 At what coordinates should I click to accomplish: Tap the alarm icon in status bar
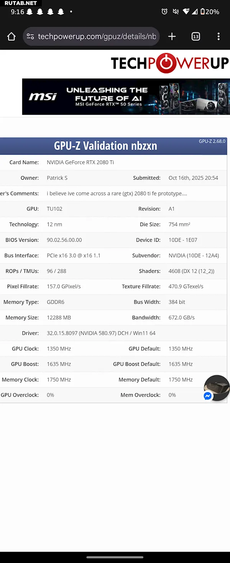tap(164, 12)
